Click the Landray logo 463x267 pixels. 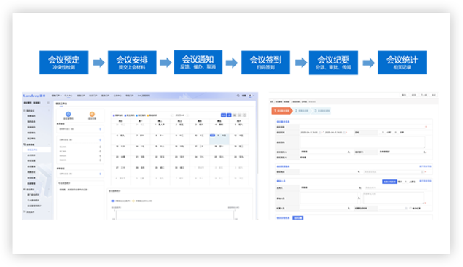click(x=34, y=96)
